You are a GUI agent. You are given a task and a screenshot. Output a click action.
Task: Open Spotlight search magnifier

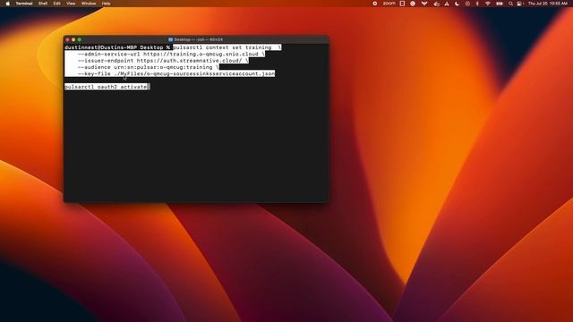(510, 4)
